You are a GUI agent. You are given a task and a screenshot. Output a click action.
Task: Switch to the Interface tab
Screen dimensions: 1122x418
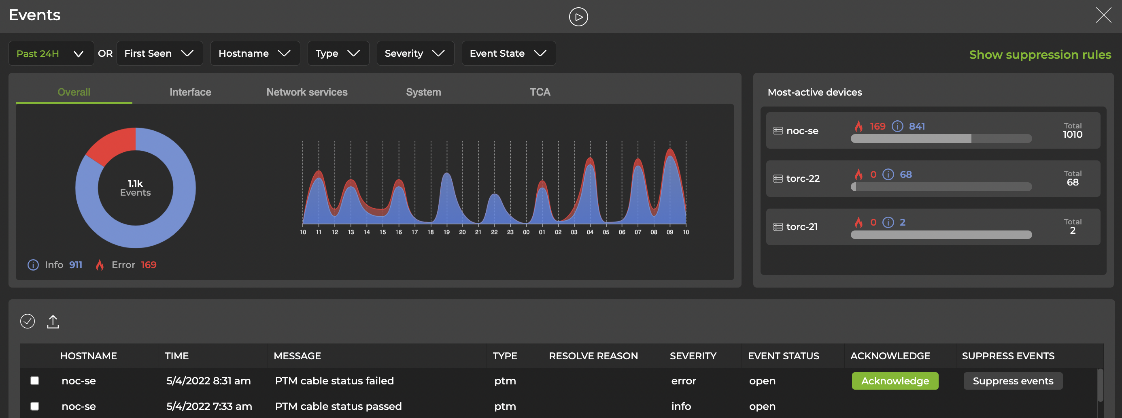[190, 92]
